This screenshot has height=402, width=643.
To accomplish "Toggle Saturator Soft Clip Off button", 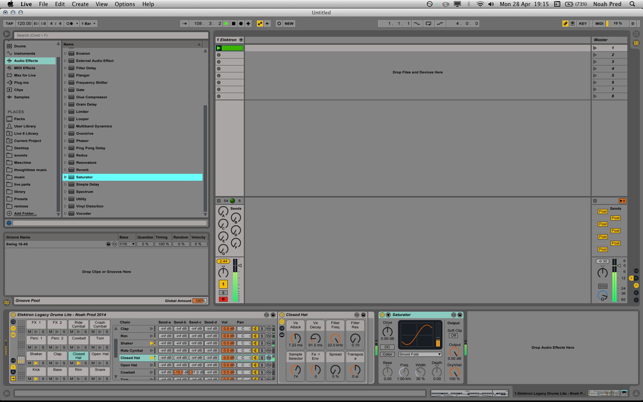I will pos(454,336).
